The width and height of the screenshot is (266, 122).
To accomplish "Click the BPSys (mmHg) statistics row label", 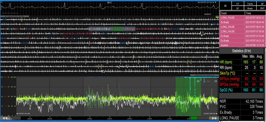I will 230,79.
